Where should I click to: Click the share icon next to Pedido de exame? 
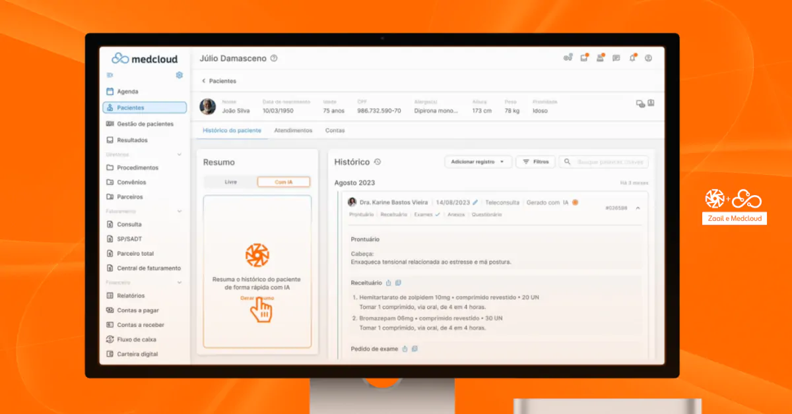(405, 349)
